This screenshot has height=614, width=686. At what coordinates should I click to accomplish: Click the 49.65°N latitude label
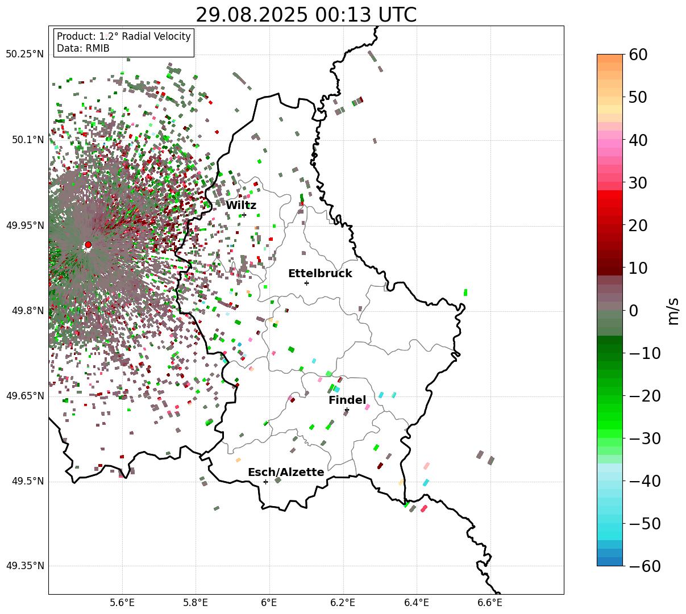(24, 396)
